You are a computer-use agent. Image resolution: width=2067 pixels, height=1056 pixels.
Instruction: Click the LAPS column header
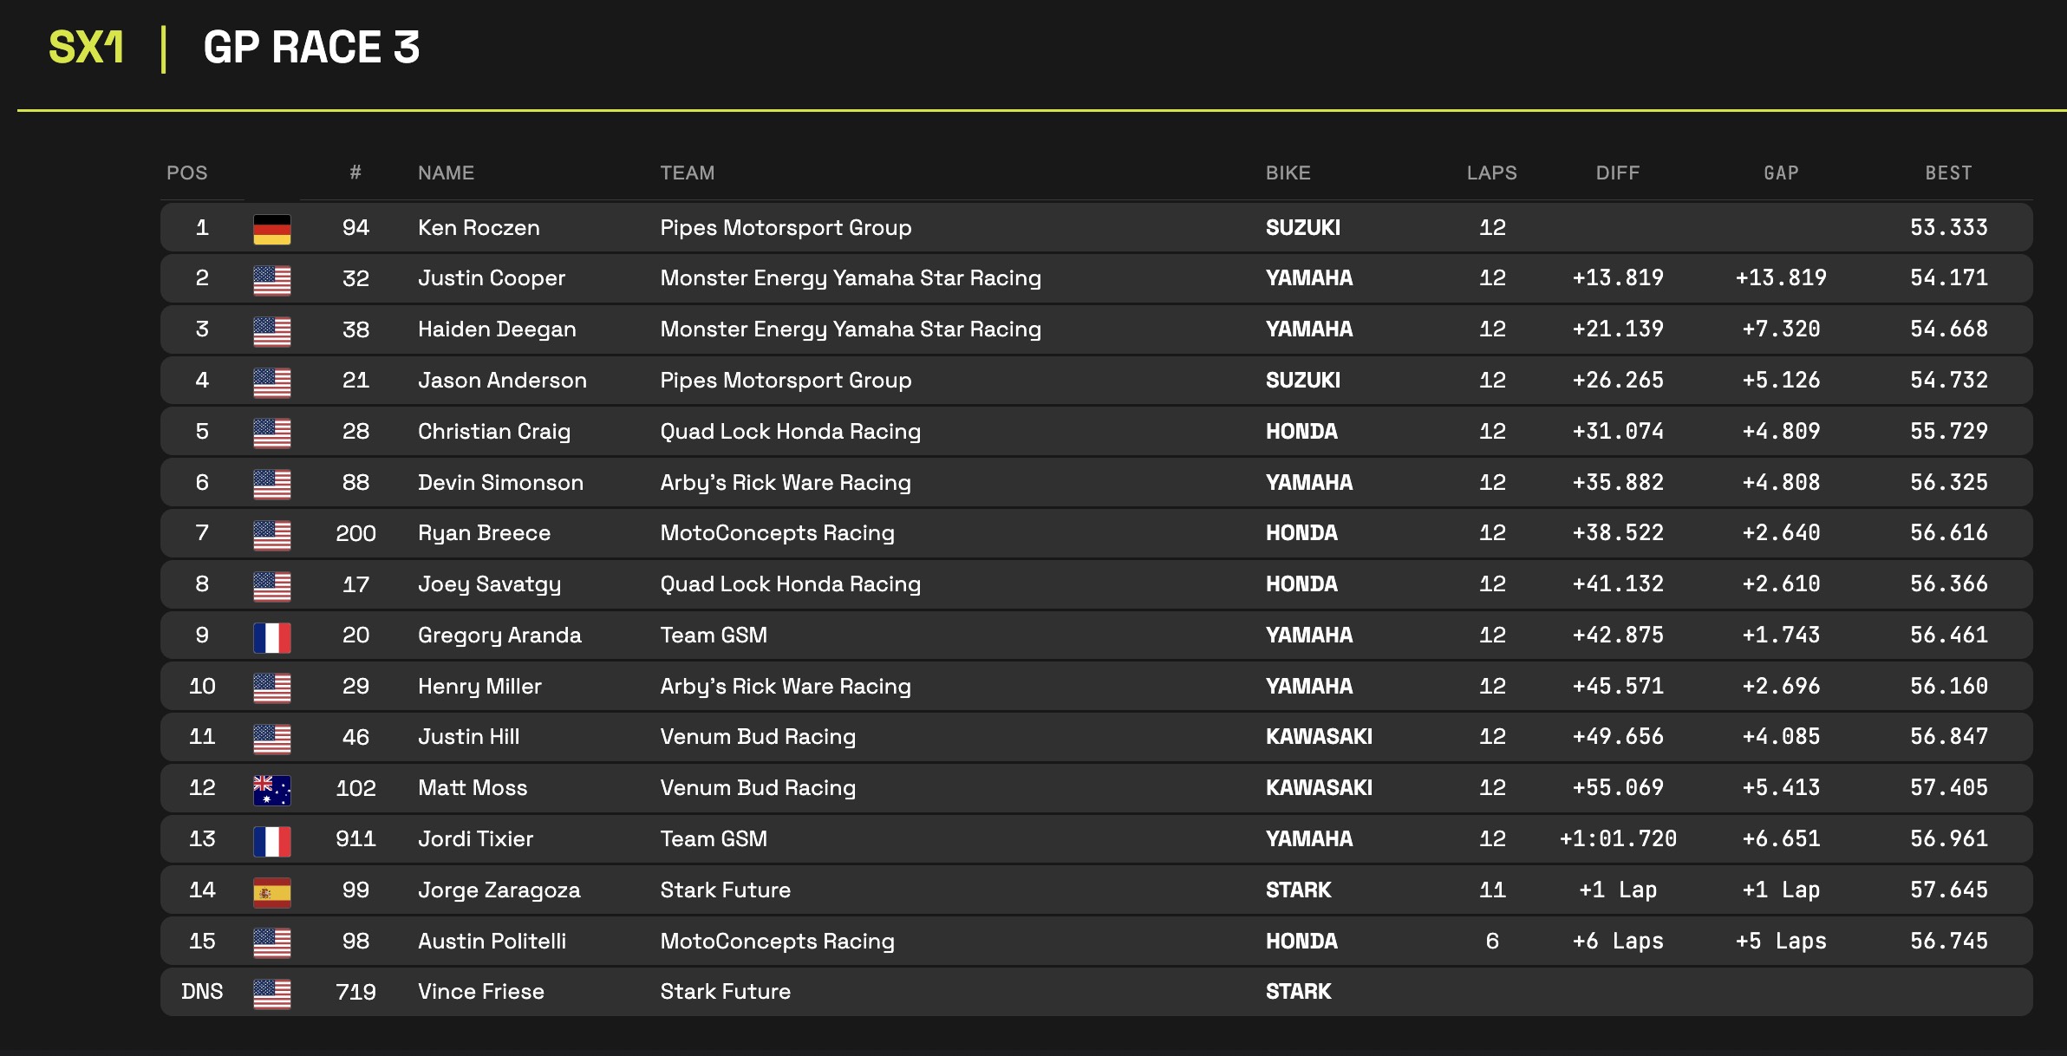pyautogui.click(x=1491, y=173)
